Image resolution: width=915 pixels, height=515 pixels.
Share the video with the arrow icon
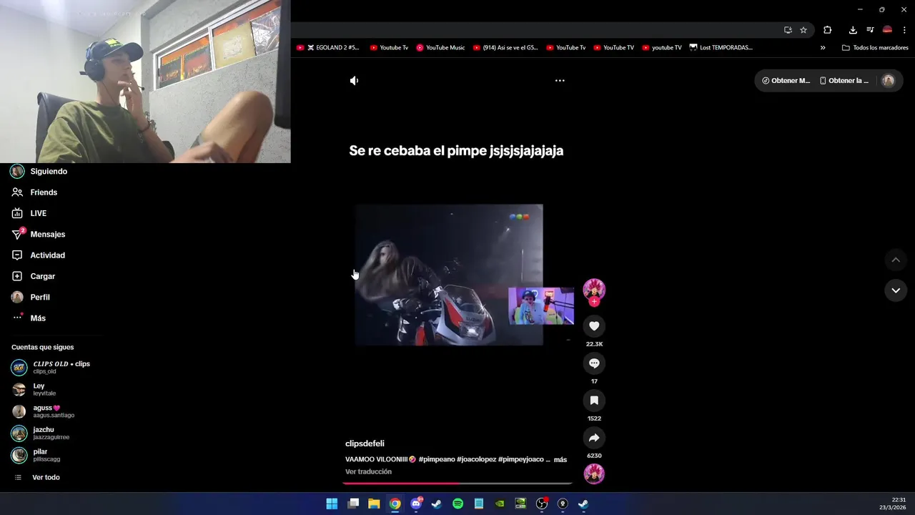pyautogui.click(x=594, y=438)
